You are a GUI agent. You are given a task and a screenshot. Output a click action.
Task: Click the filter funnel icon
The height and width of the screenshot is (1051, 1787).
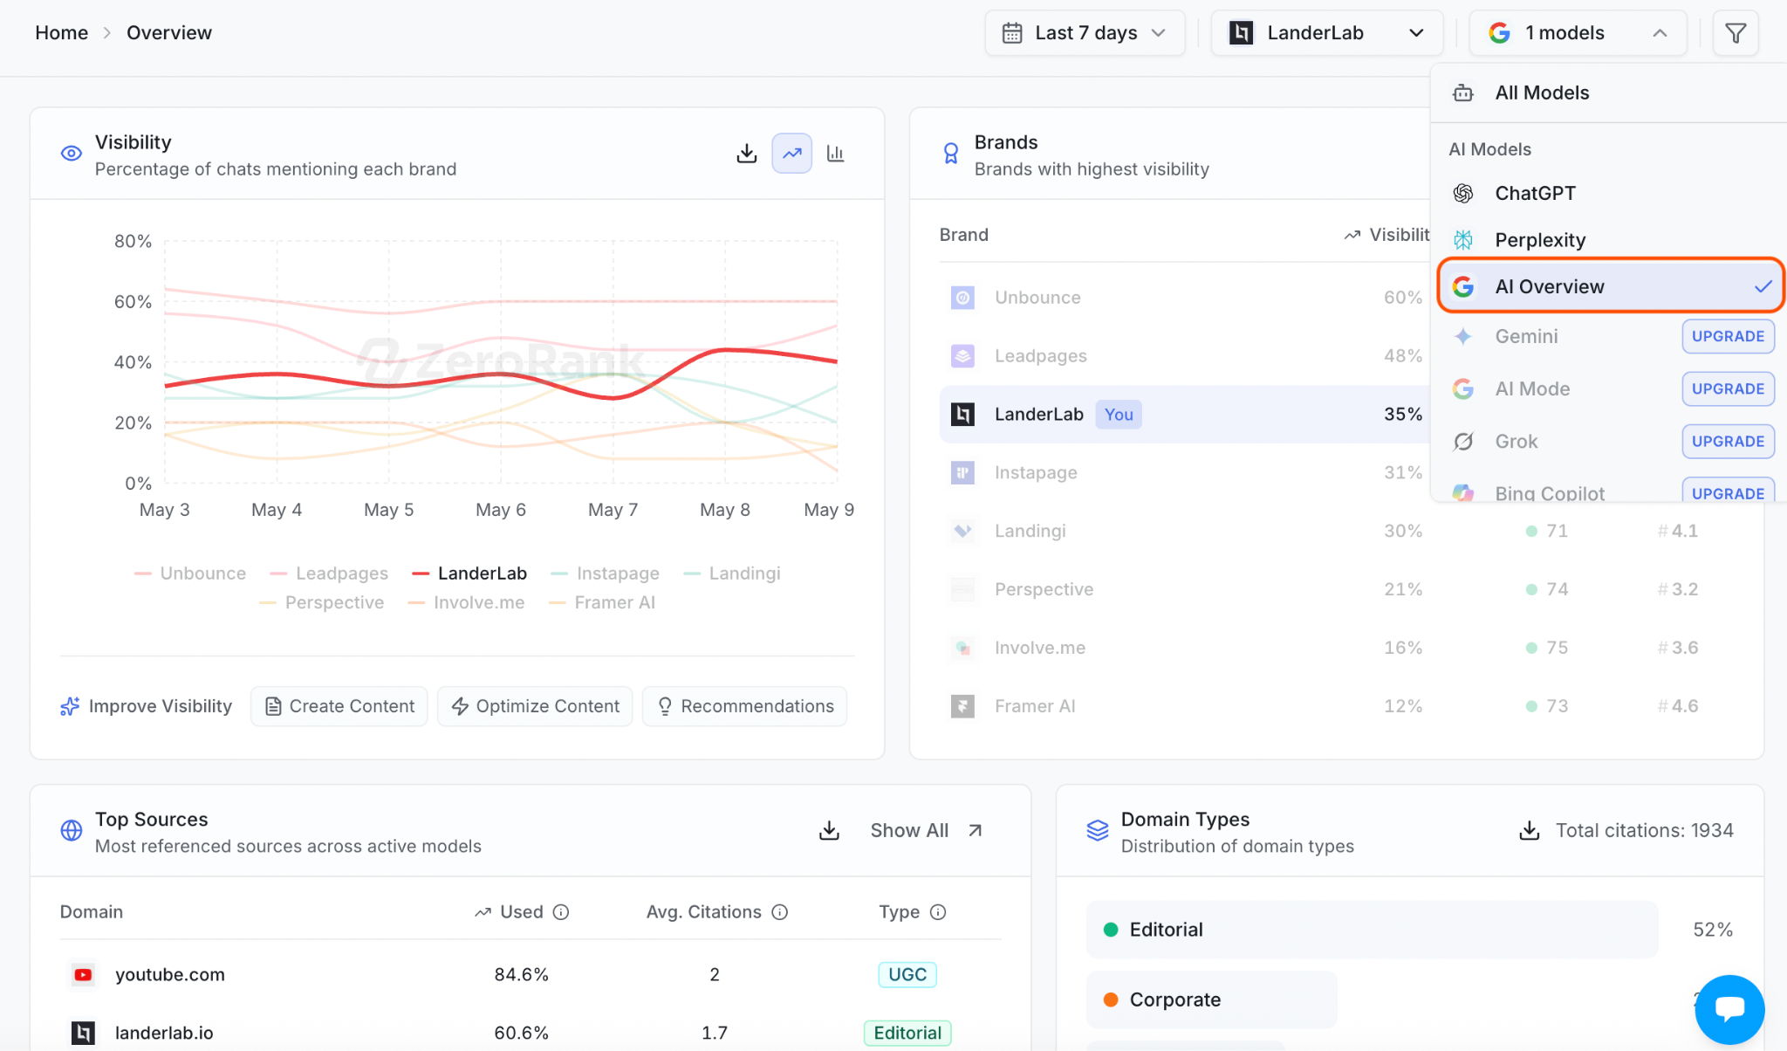click(1735, 33)
